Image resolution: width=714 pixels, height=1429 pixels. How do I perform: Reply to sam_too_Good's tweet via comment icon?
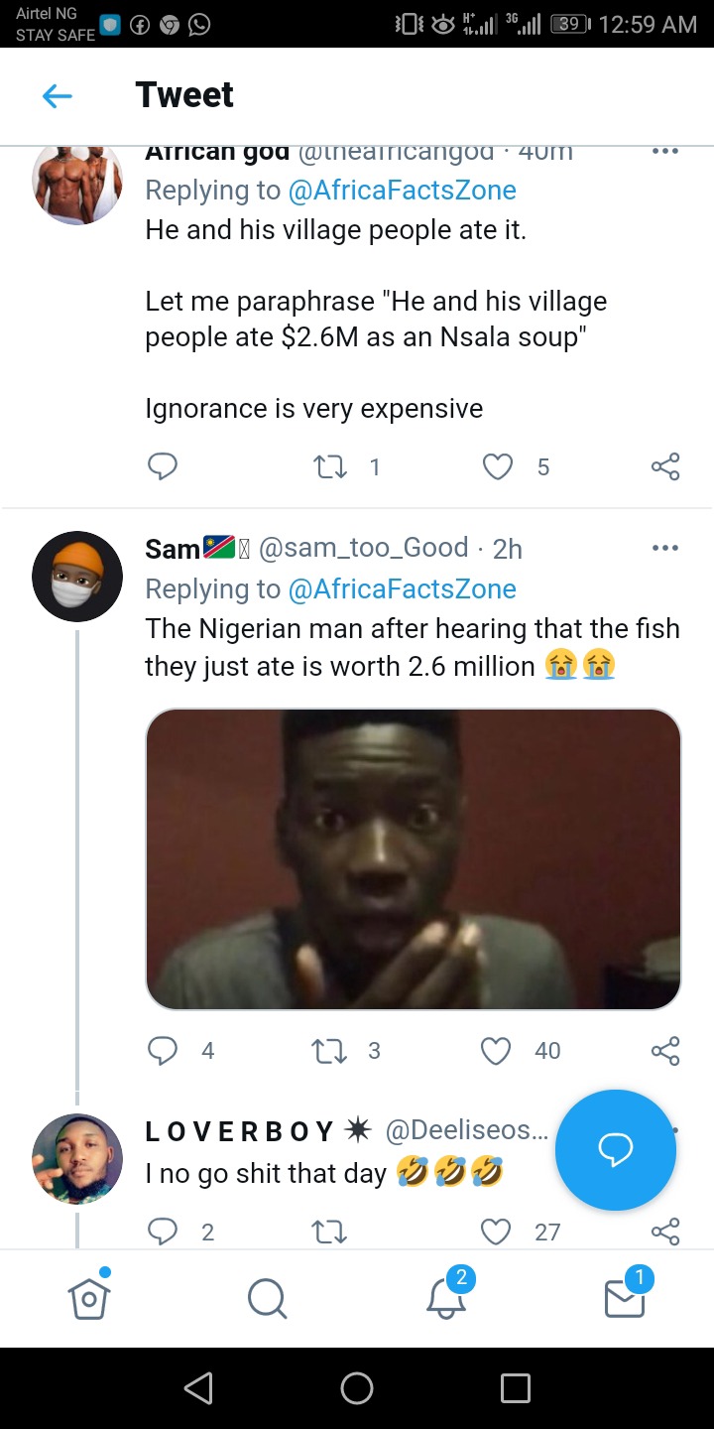pyautogui.click(x=162, y=1050)
